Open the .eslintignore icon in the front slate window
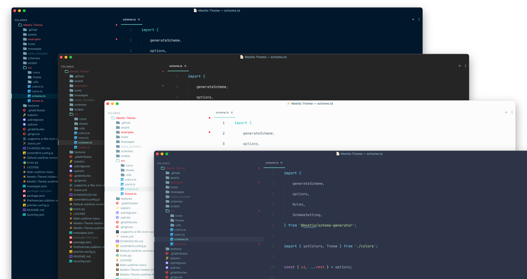527x279 pixels. [x=167, y=263]
